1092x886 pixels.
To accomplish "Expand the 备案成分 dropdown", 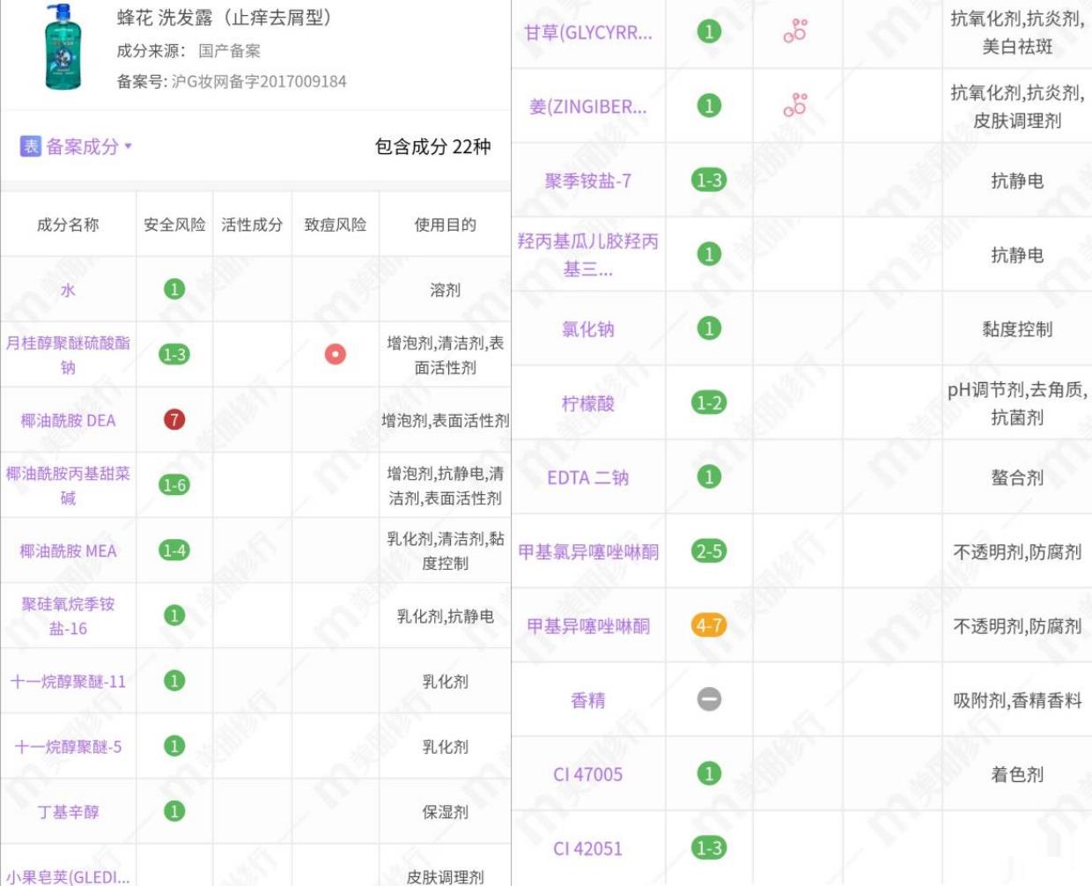I will tap(77, 146).
